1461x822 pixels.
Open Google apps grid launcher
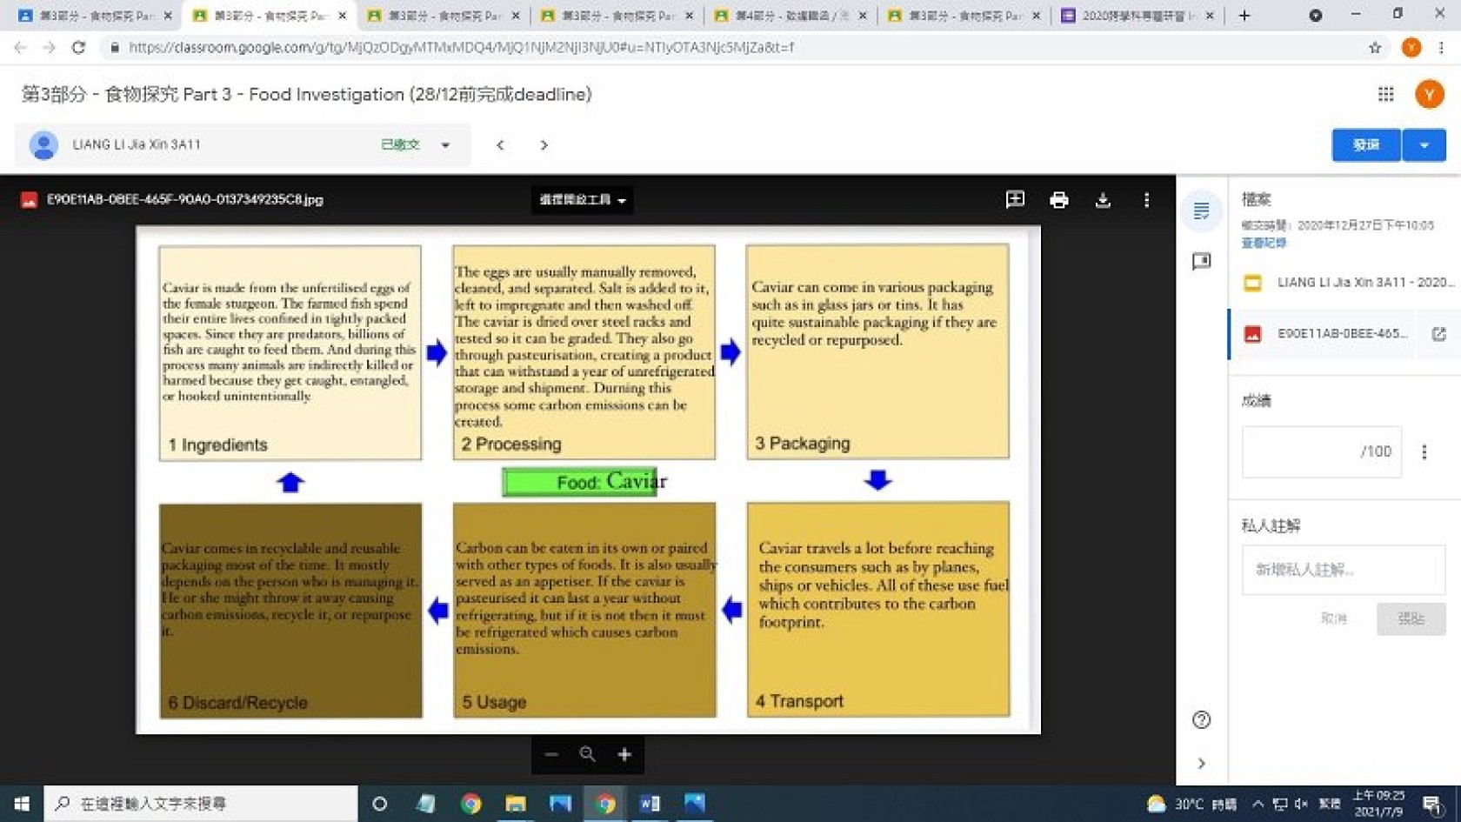point(1385,94)
